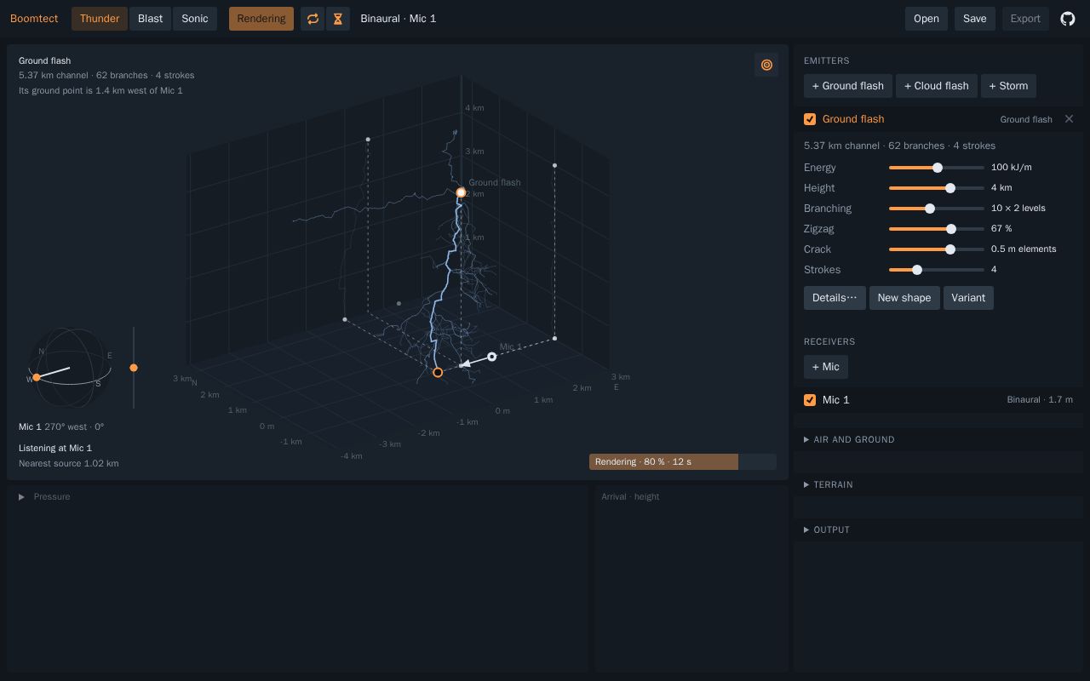Adjust the Zigzag slider
Viewport: 1090px width, 681px height.
937,229
